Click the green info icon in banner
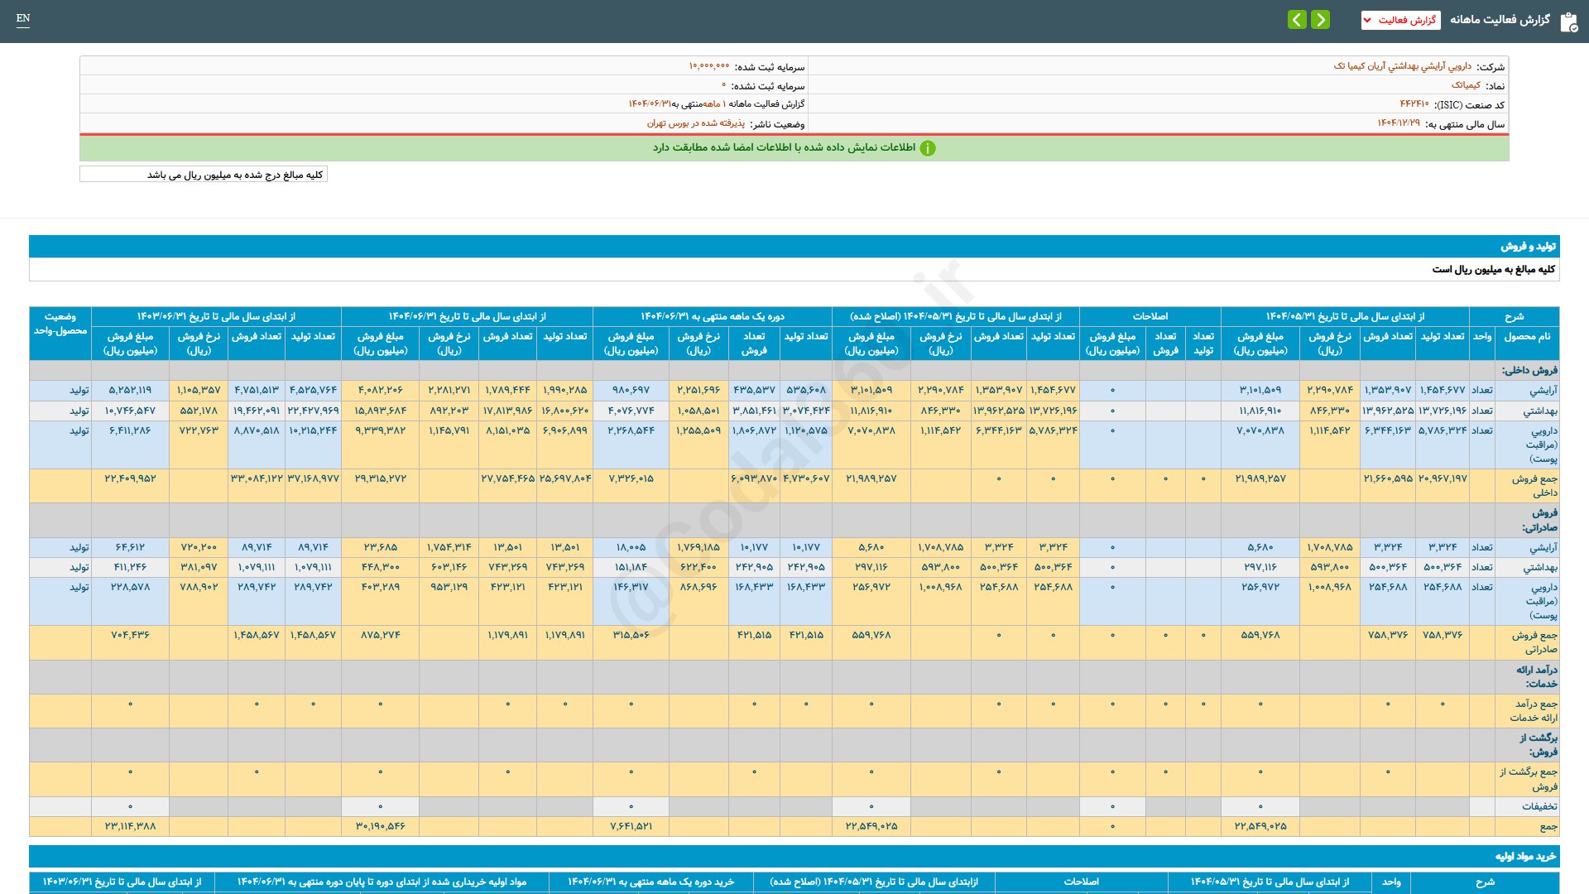Screen dimensions: 1589x894 (x=928, y=148)
